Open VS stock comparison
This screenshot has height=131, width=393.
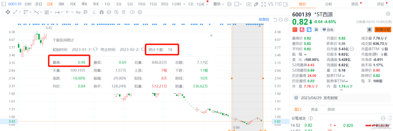(271, 4)
